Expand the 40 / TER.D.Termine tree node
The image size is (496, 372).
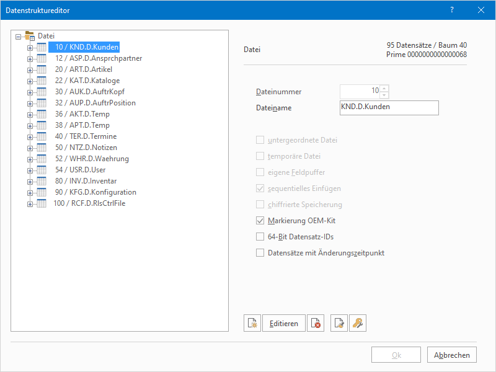coord(30,136)
